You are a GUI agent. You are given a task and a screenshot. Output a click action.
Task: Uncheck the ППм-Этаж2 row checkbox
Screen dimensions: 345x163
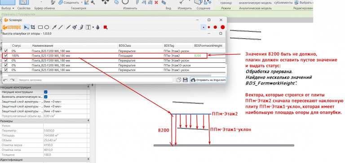6,56
